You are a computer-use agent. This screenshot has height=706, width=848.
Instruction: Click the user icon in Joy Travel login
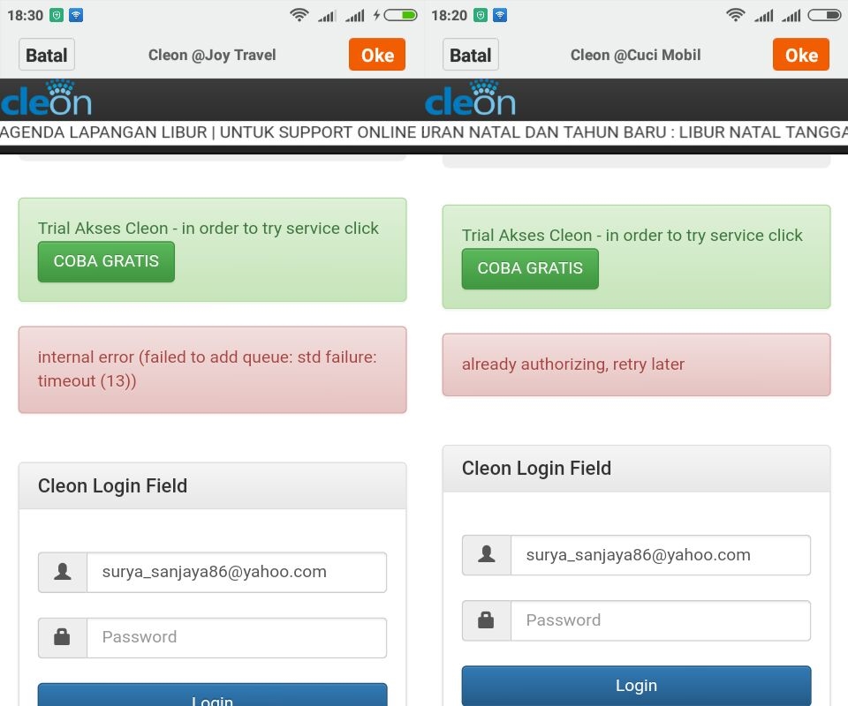point(63,572)
